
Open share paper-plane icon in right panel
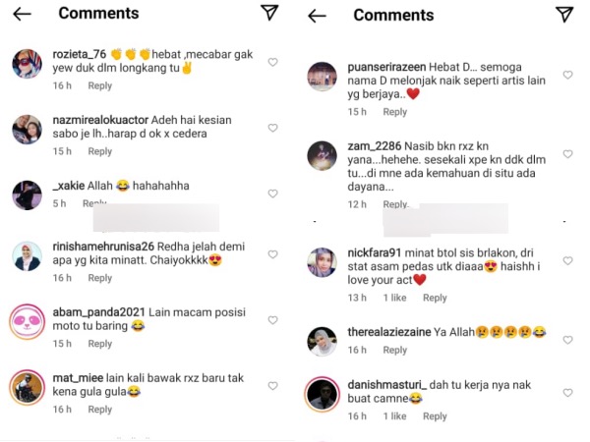tap(564, 15)
